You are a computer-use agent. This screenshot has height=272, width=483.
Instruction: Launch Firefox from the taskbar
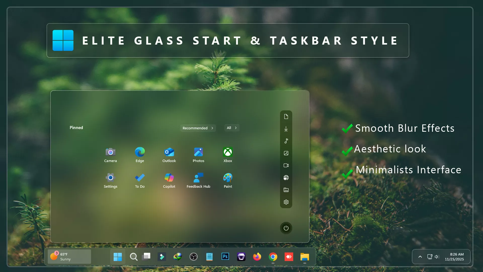coord(257,257)
